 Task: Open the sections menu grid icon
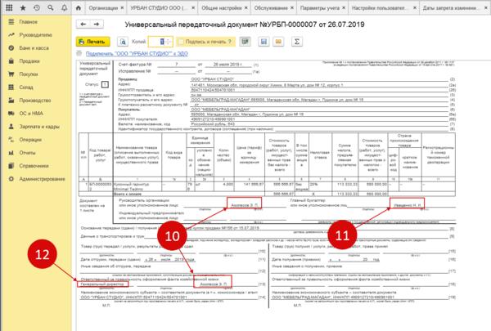(9, 7)
